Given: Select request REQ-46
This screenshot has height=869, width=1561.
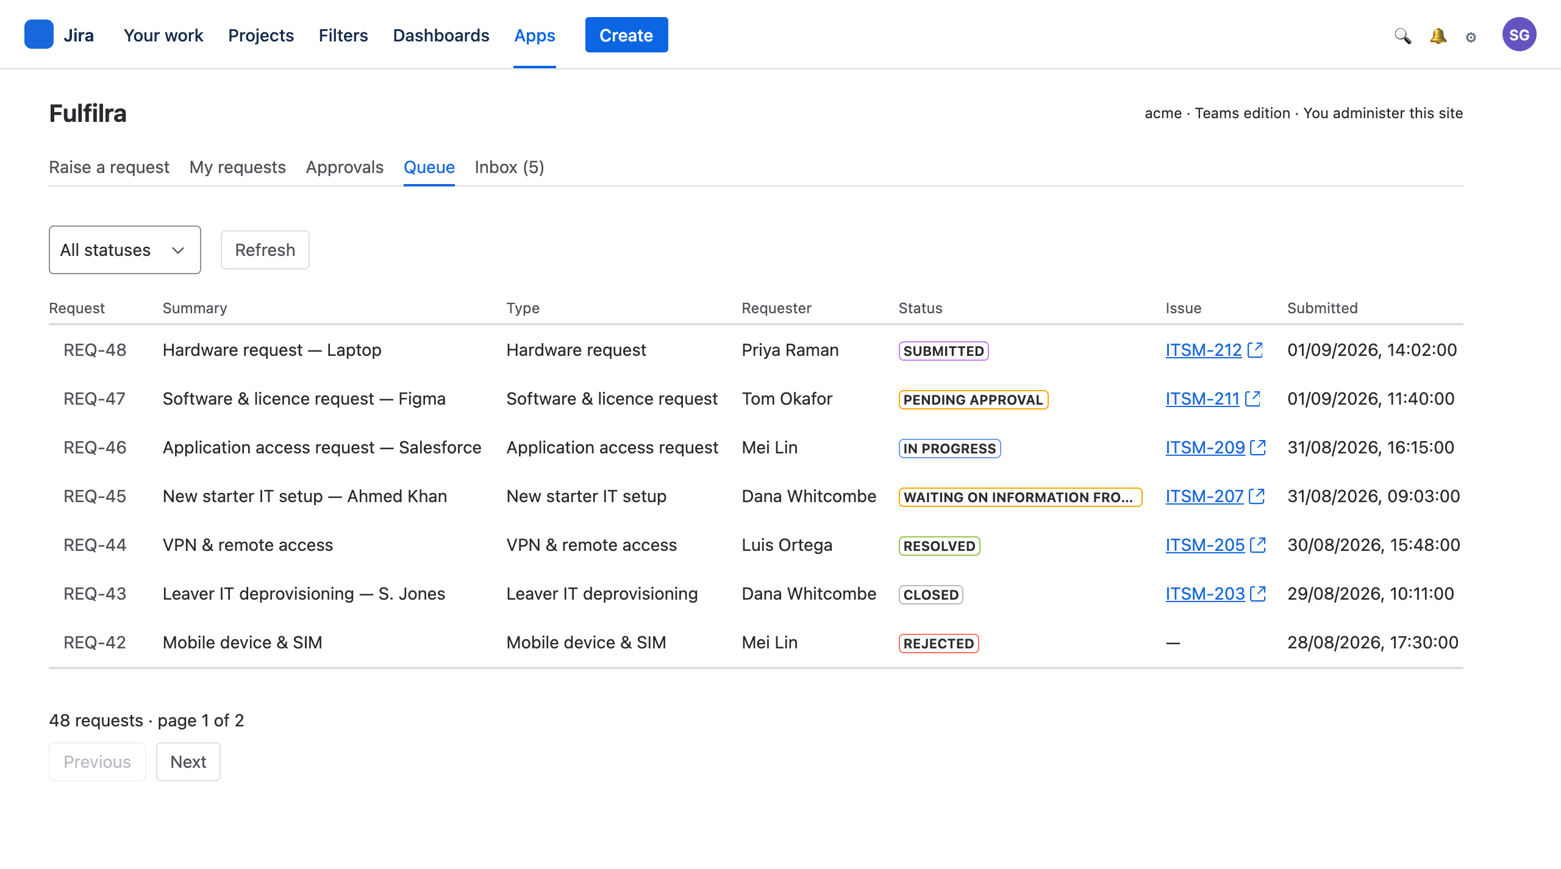Looking at the screenshot, I should [x=95, y=447].
